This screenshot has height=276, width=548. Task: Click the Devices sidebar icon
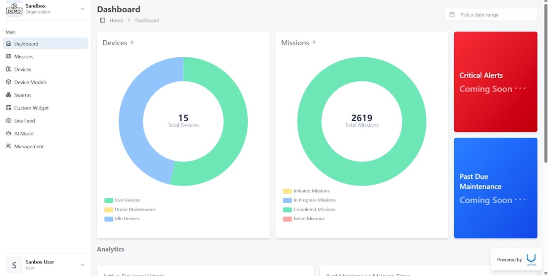click(9, 69)
